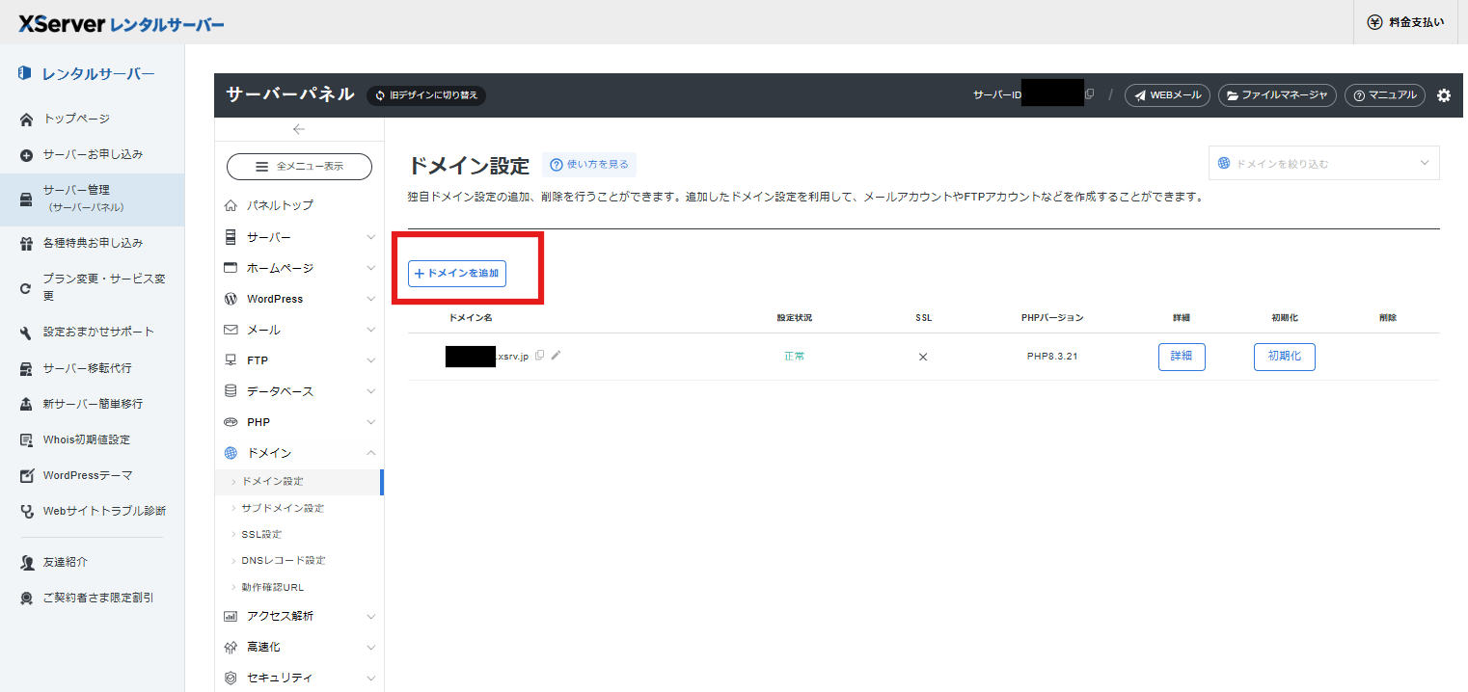Open DNSレコード設定 menu item
The height and width of the screenshot is (692, 1468).
tap(283, 560)
